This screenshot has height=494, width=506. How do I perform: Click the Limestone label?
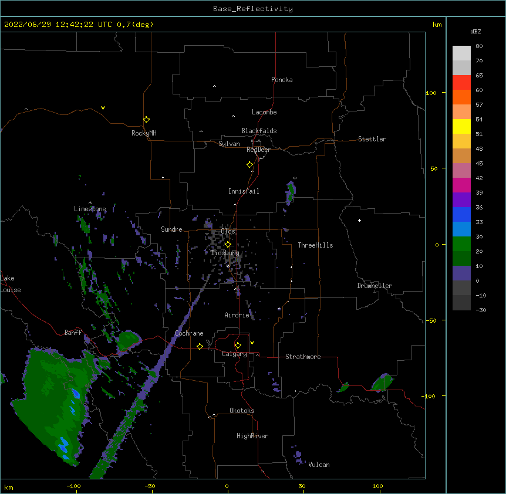point(90,209)
